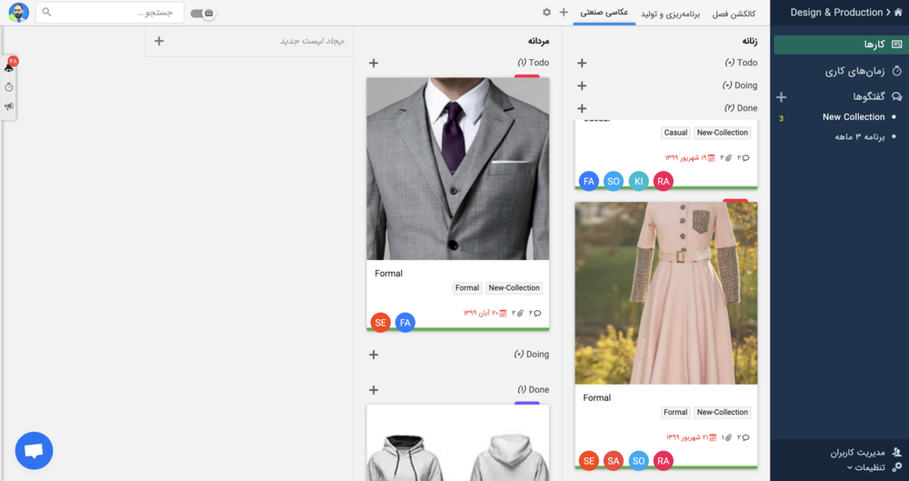Click the home icon beside Design & Production
909x481 pixels.
pos(899,12)
